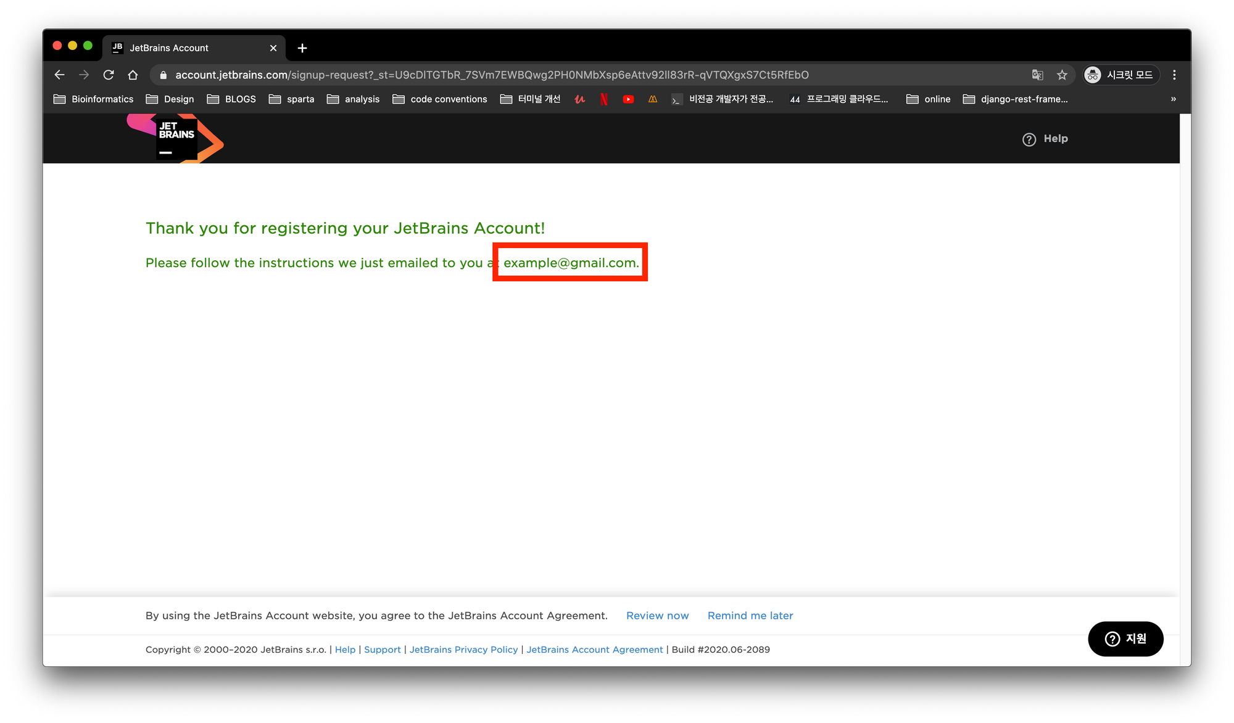The height and width of the screenshot is (723, 1234).
Task: Open the Netflix bookmark icon
Action: coord(604,99)
